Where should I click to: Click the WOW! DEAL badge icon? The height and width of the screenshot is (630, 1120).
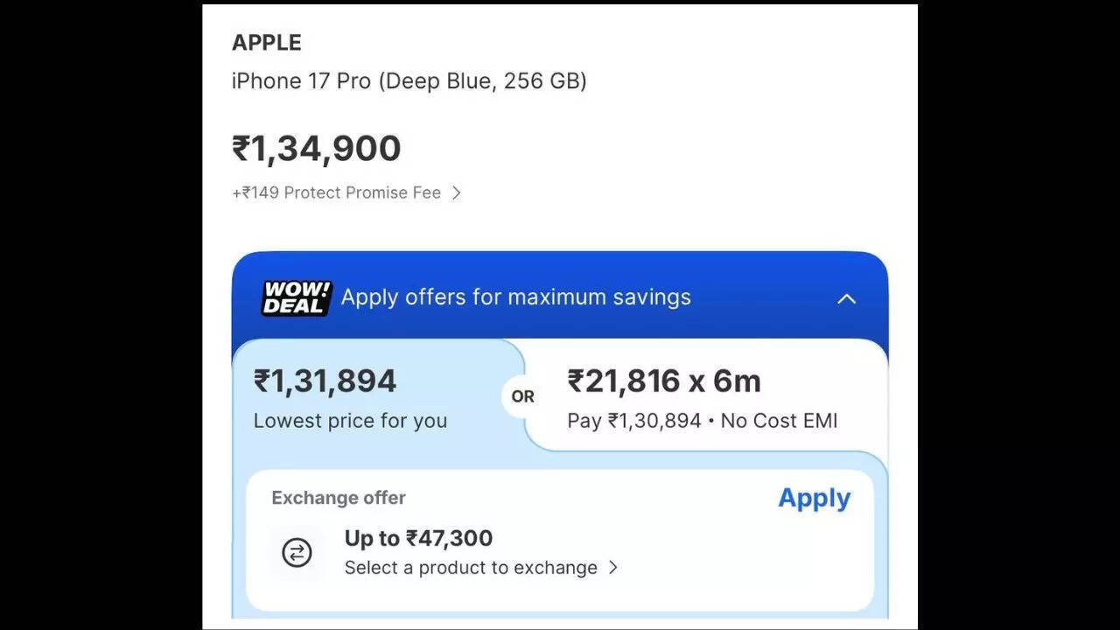click(x=296, y=297)
